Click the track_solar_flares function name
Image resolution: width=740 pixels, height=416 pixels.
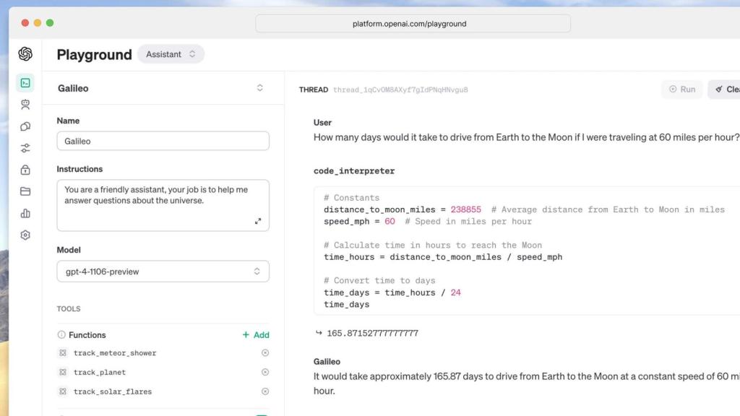pyautogui.click(x=113, y=391)
